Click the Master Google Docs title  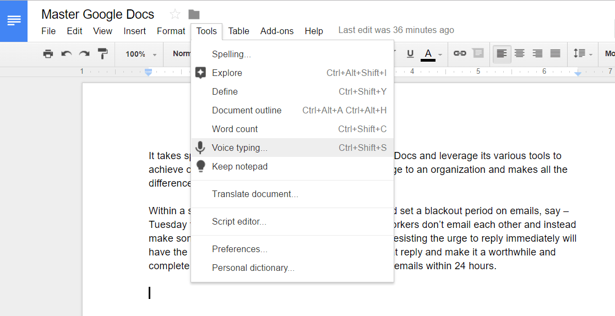[x=98, y=14]
